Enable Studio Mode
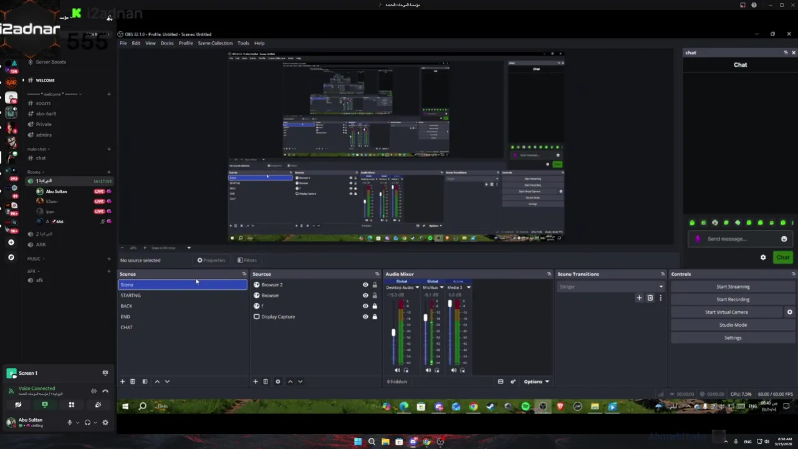This screenshot has height=449, width=798. coord(733,325)
